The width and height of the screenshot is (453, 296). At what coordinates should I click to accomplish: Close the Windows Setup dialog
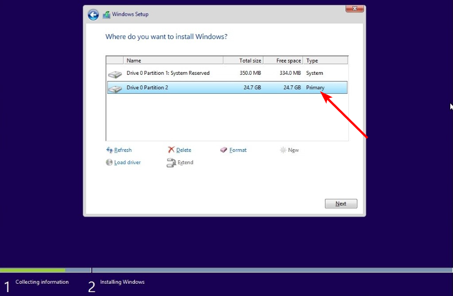pos(355,8)
